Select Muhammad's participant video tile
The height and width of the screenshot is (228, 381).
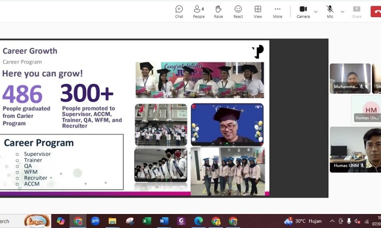[350, 78]
